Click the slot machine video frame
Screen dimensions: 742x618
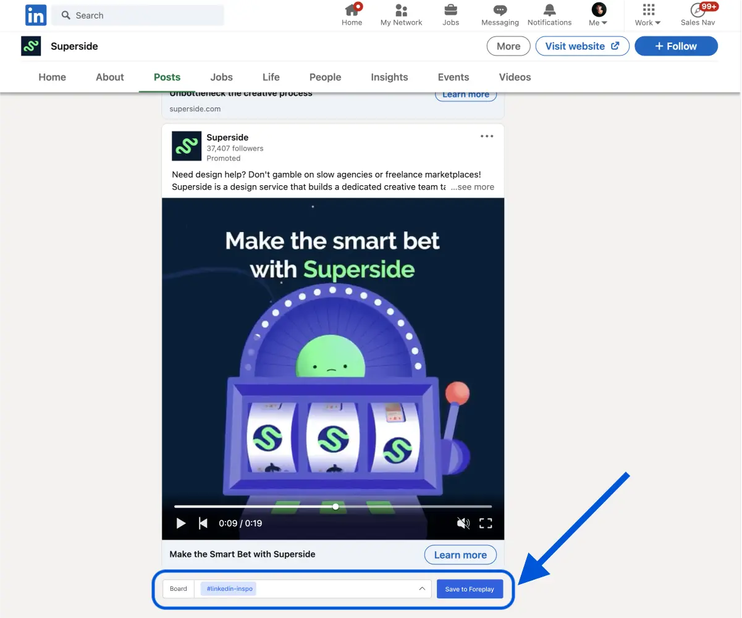click(x=333, y=369)
